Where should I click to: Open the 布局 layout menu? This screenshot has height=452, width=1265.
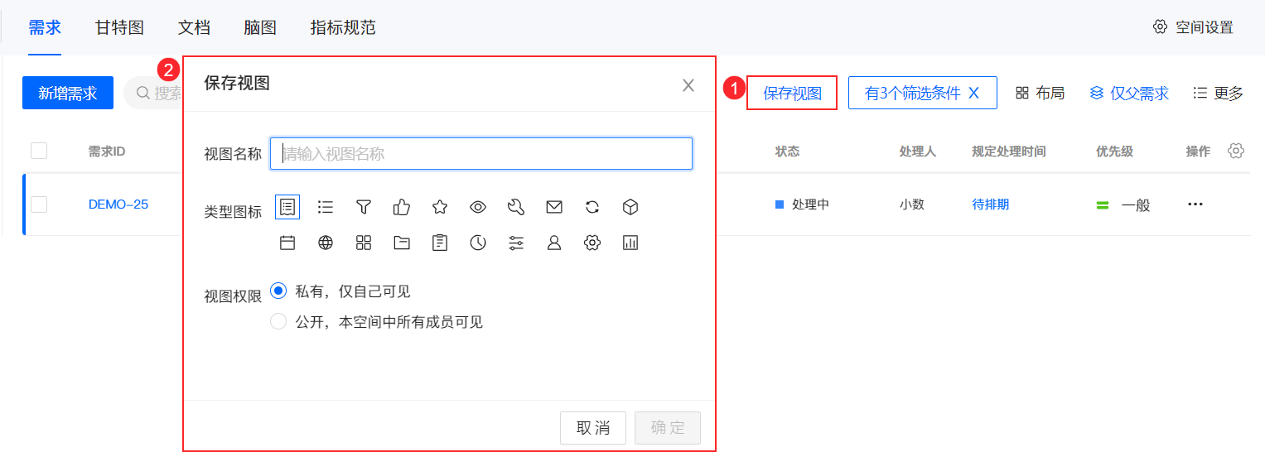1040,93
